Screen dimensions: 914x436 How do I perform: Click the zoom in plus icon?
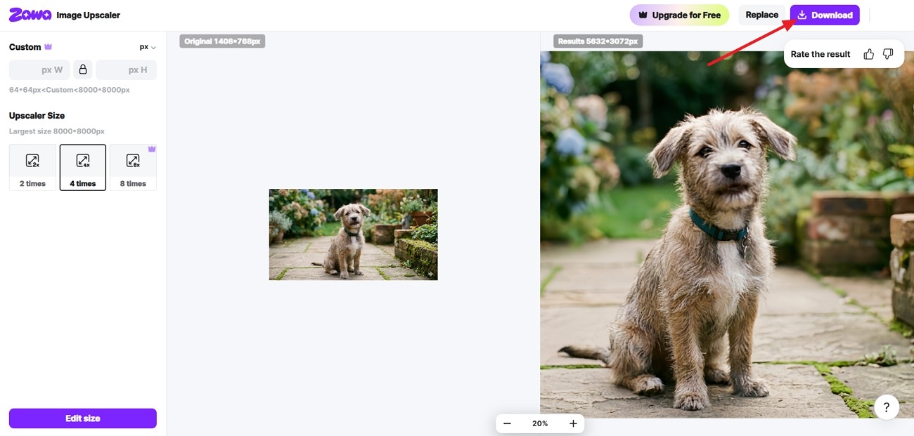573,423
